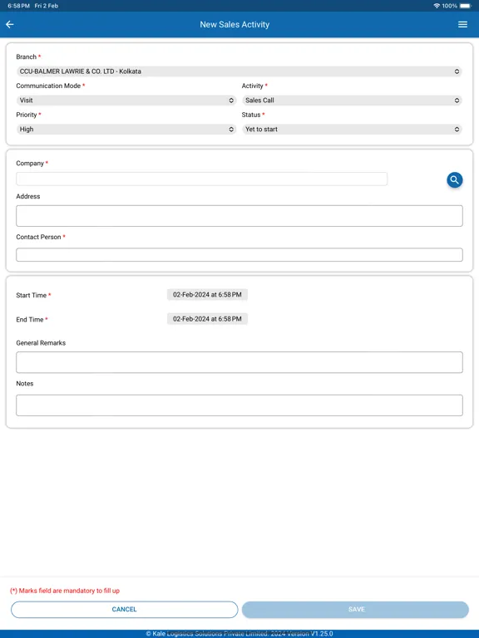Open the Branch dropdown

239,71
